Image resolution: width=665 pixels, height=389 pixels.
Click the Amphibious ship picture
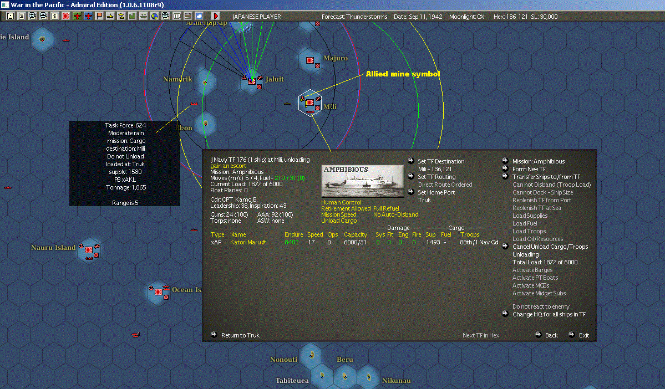pos(363,181)
